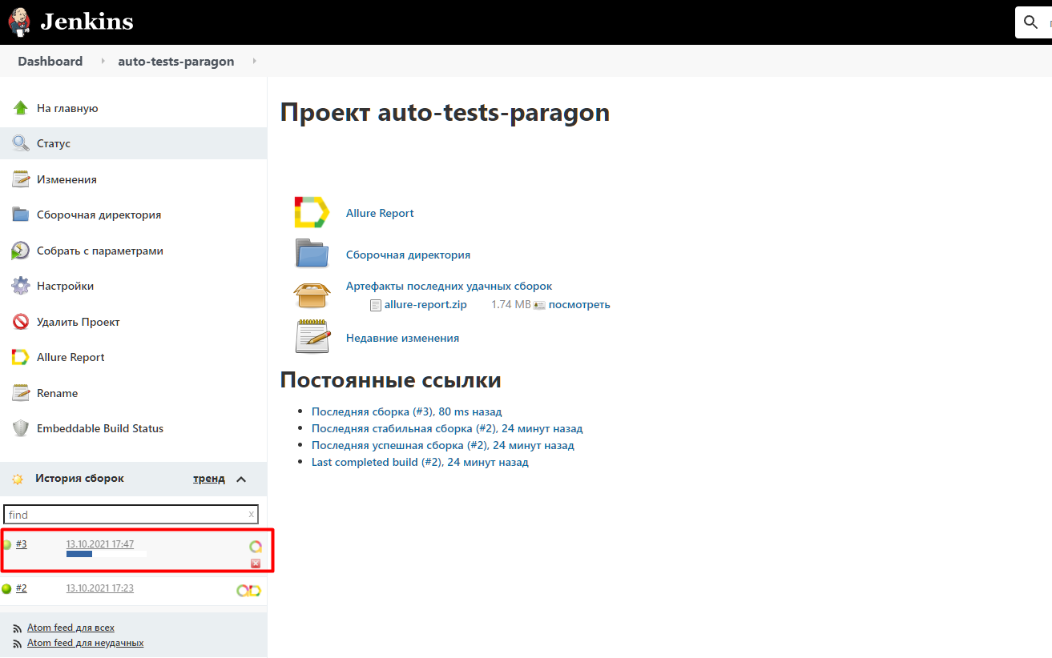Click the тренд link in build history
The height and width of the screenshot is (658, 1052).
(x=209, y=479)
